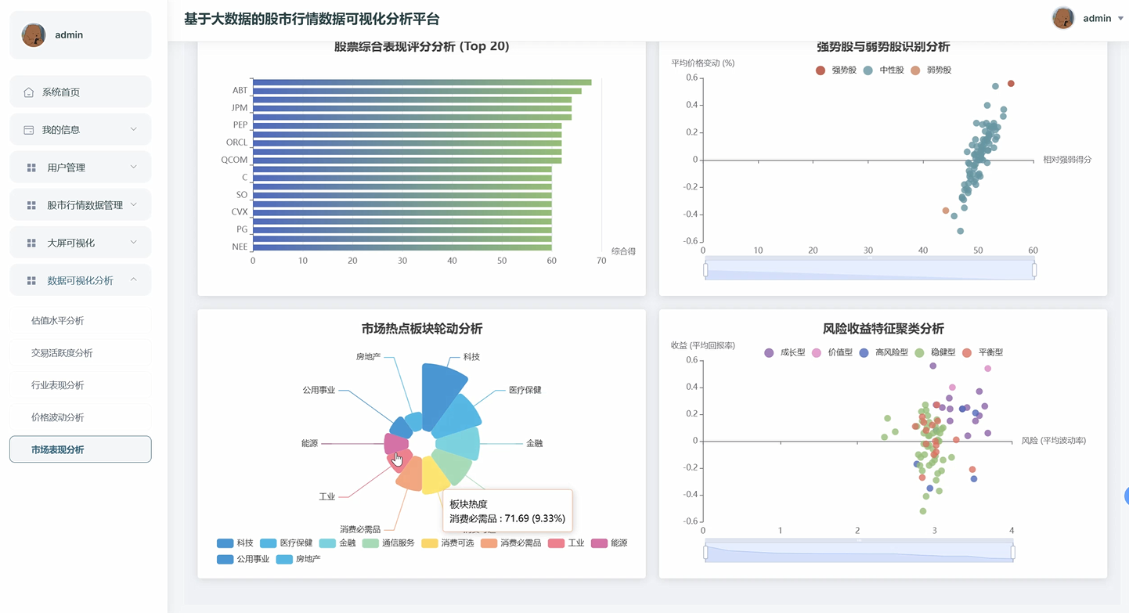Click the 房地产 slice label
Image resolution: width=1129 pixels, height=613 pixels.
368,357
